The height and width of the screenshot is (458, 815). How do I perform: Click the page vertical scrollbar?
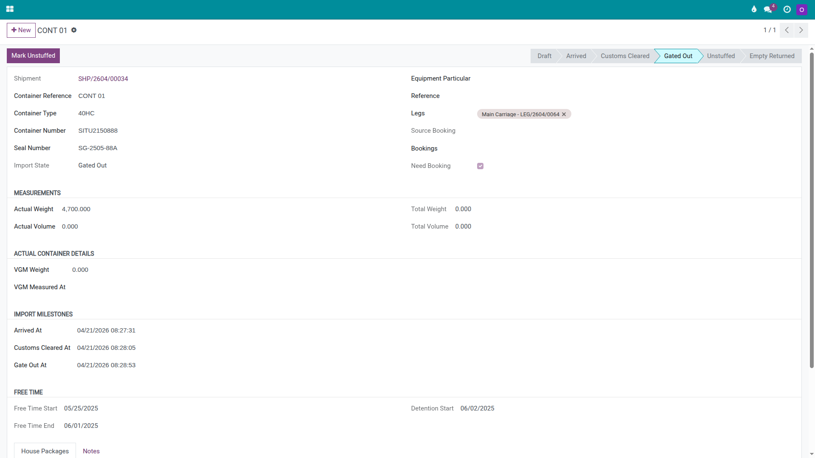pyautogui.click(x=812, y=210)
